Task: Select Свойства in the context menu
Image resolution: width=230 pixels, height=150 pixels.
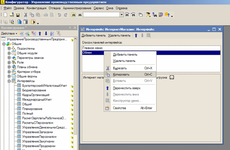Action: point(119,108)
